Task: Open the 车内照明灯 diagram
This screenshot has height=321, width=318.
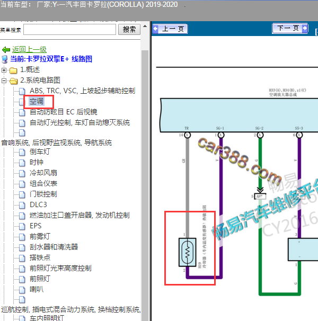Action: pyautogui.click(x=47, y=318)
